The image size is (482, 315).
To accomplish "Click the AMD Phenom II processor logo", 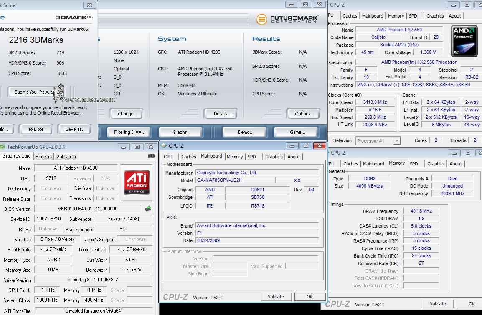I will [464, 41].
